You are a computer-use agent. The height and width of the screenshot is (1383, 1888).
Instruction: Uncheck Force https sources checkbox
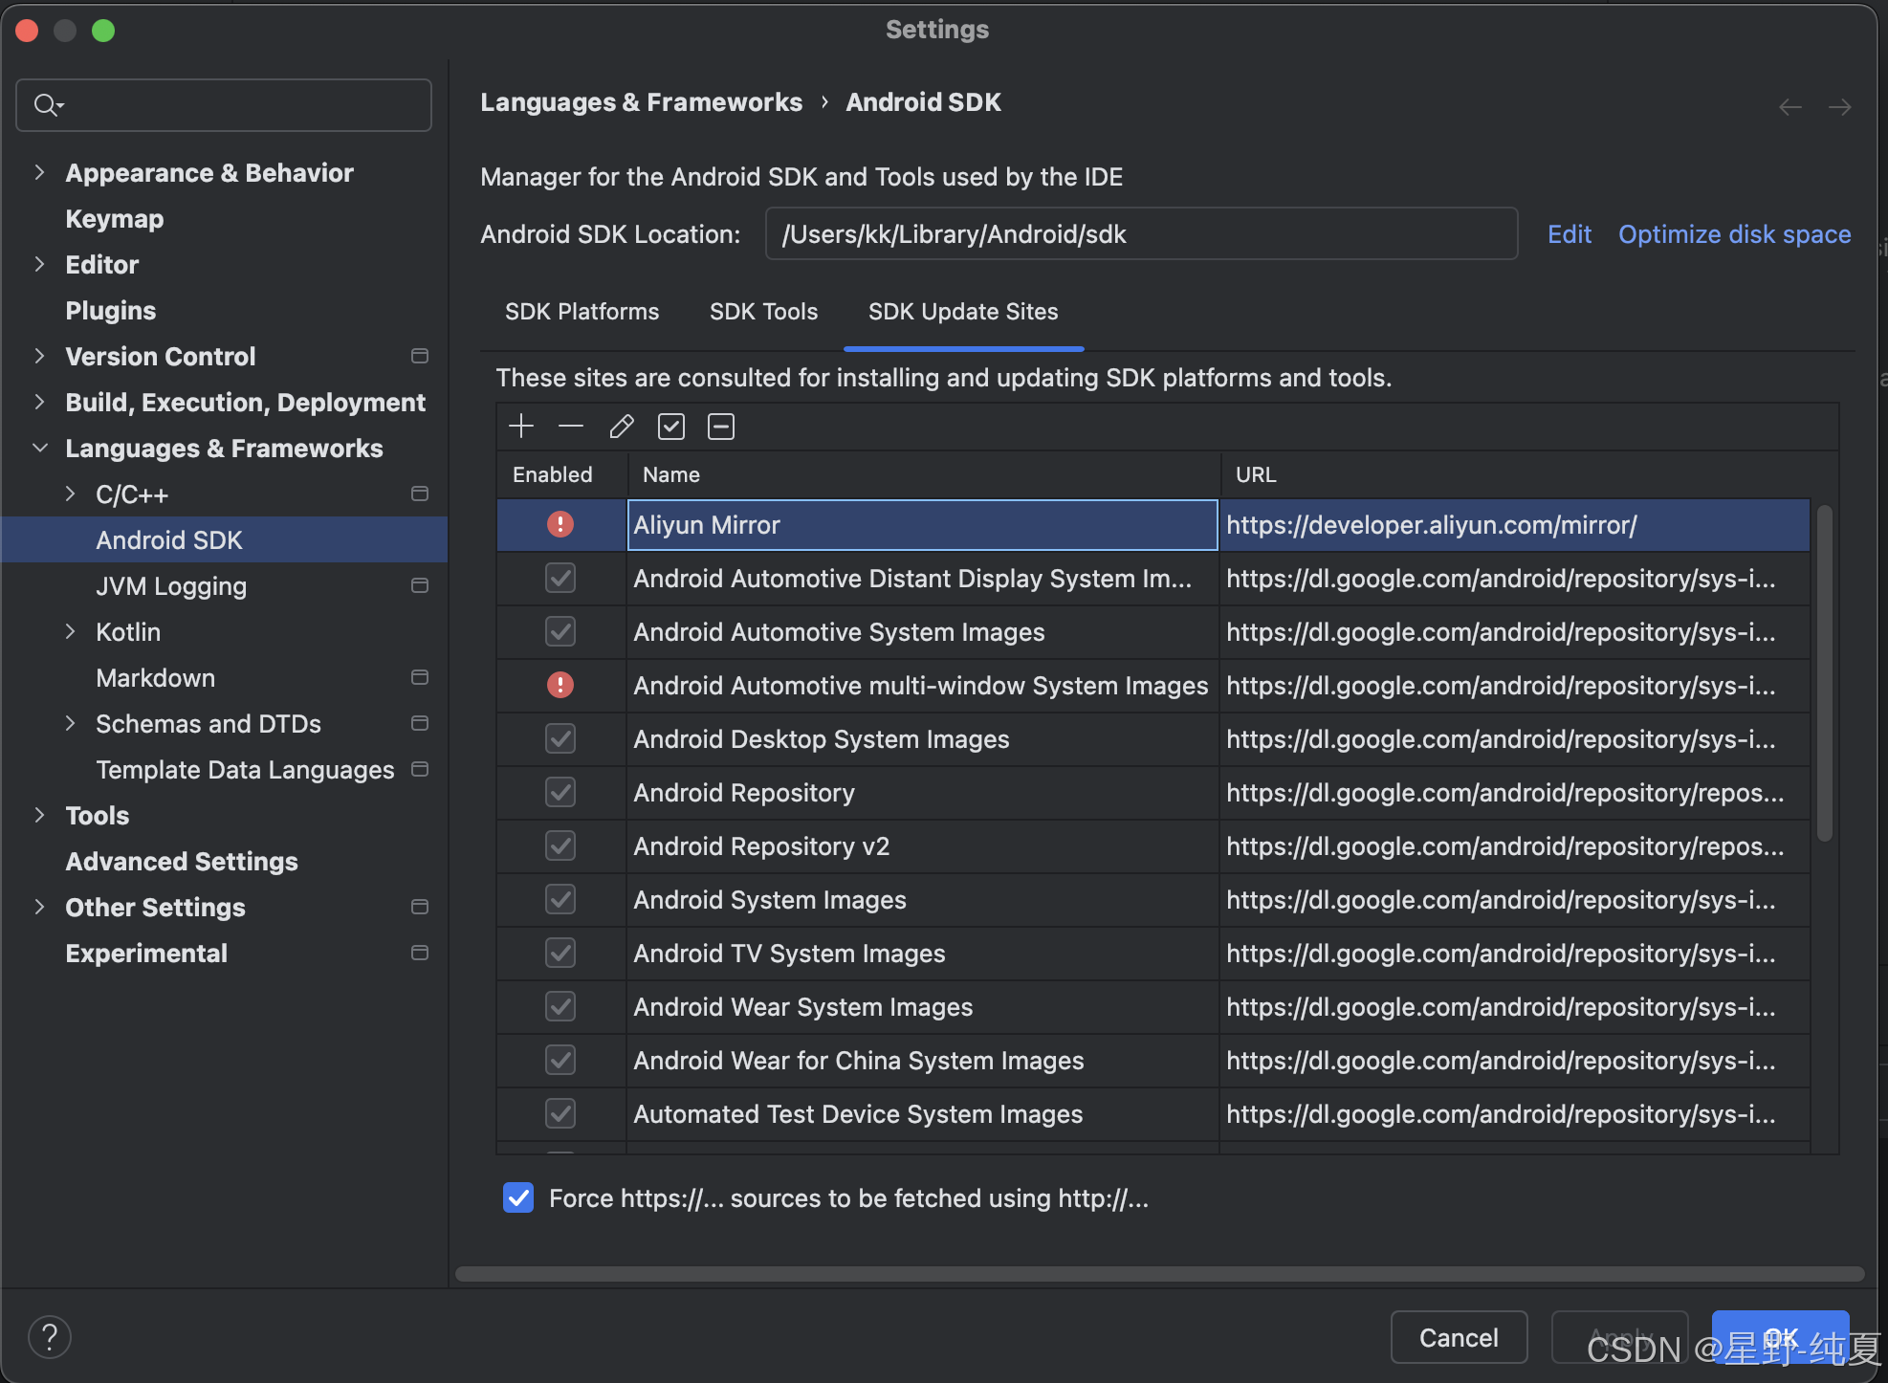pos(518,1197)
